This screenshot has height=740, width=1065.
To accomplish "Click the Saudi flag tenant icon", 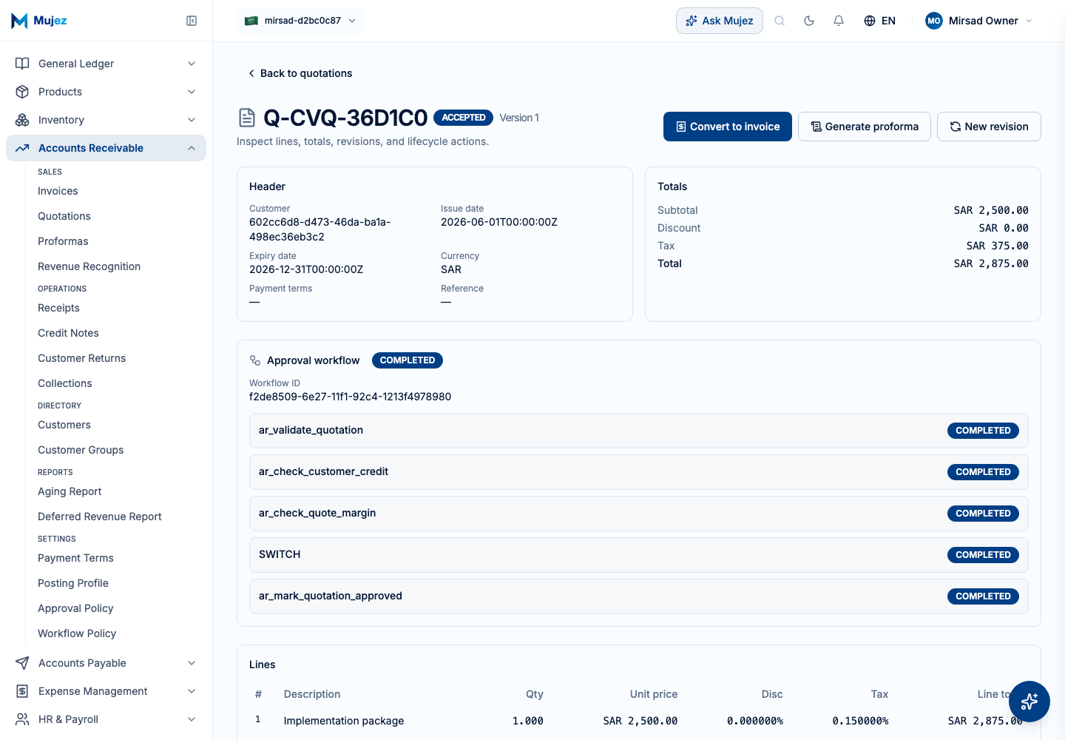I will coord(251,21).
